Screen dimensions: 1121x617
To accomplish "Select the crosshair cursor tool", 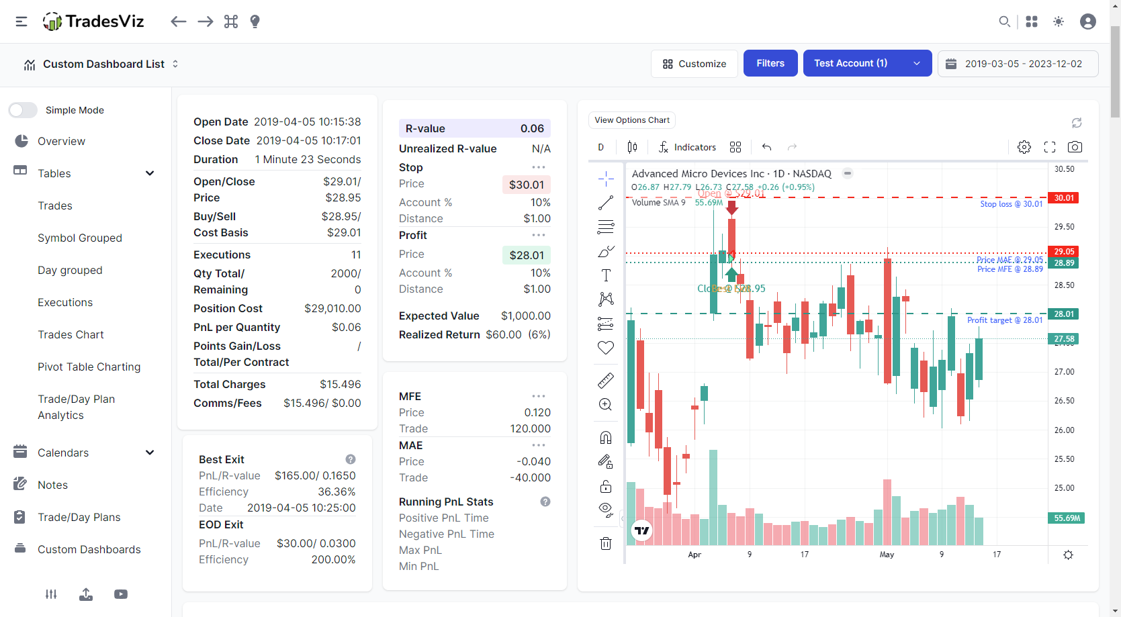I will [x=606, y=179].
